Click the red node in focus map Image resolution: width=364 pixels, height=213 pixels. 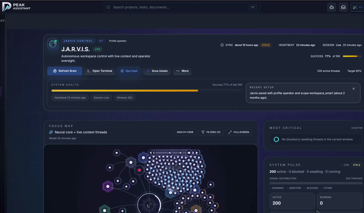[x=140, y=170]
